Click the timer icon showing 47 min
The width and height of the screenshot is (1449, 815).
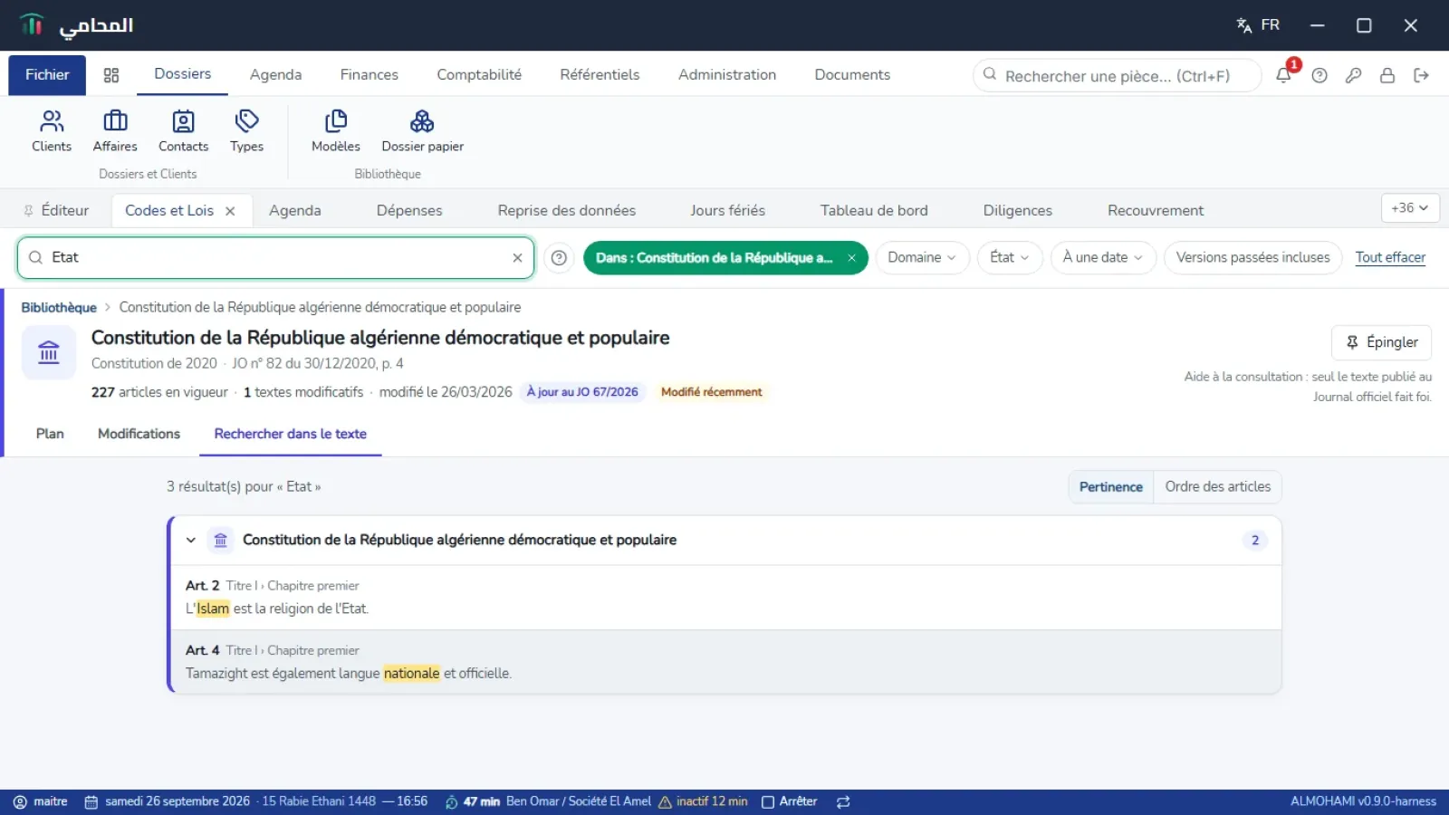click(451, 801)
